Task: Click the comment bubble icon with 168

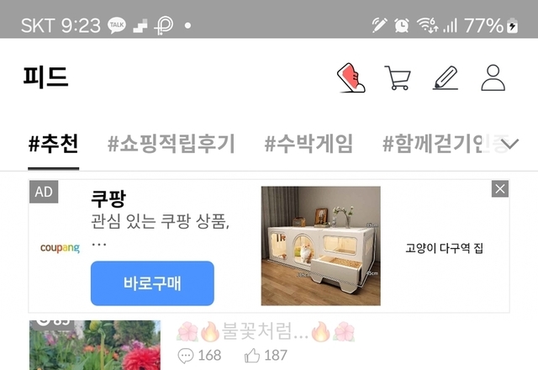Action: coord(186,356)
